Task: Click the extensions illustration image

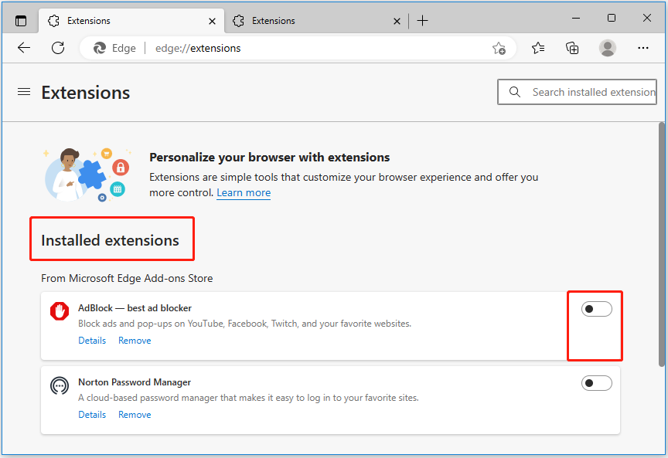Action: point(87,175)
